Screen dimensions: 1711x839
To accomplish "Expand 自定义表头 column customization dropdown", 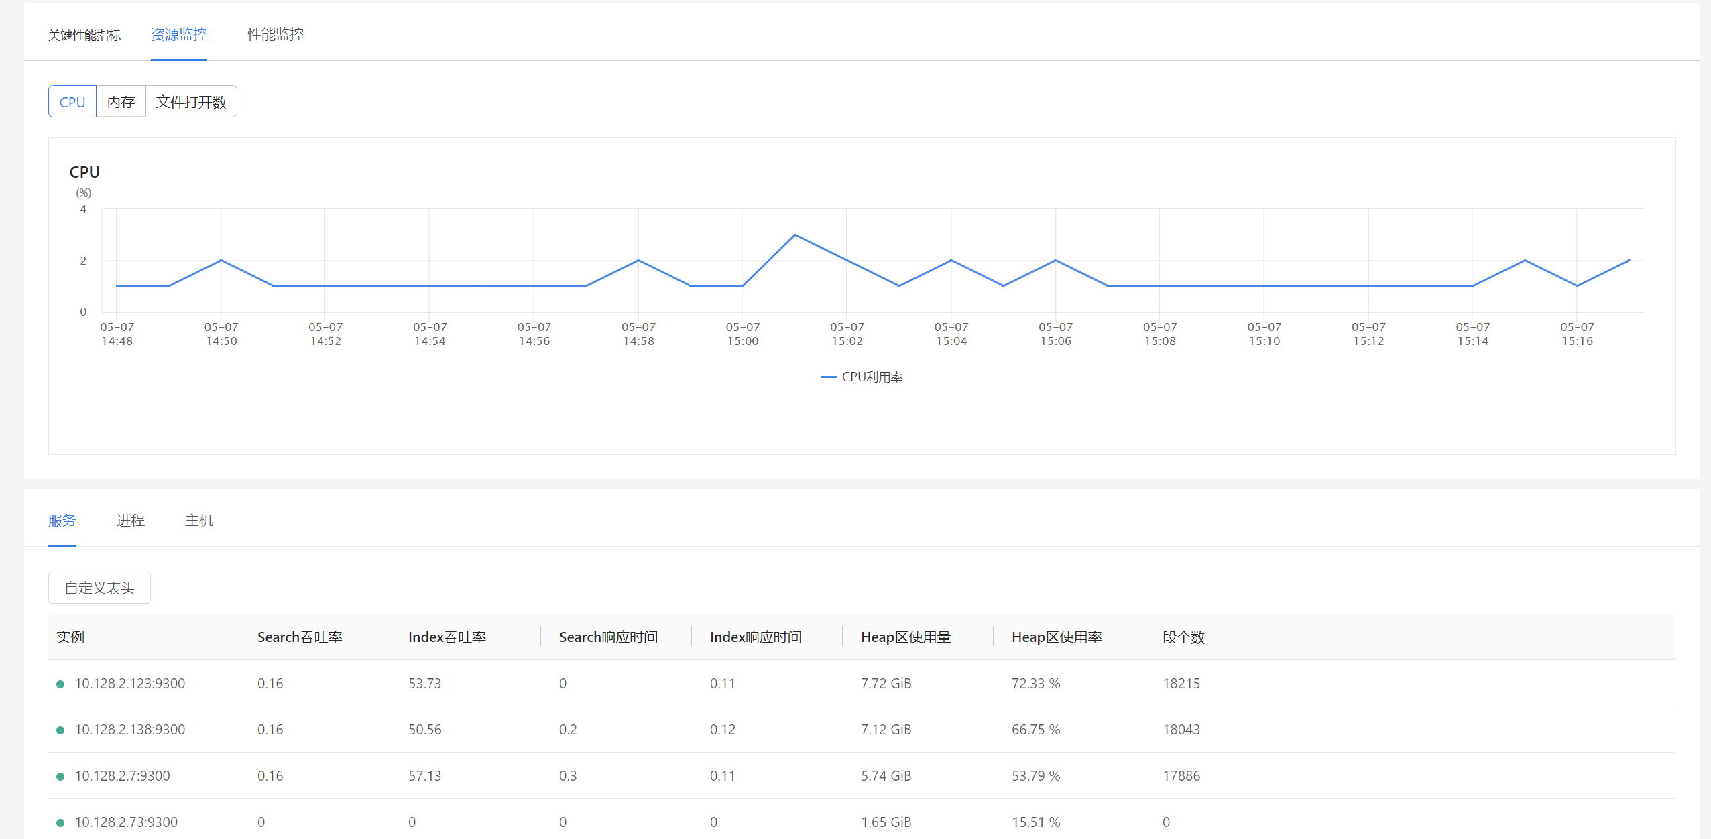I will click(x=98, y=588).
